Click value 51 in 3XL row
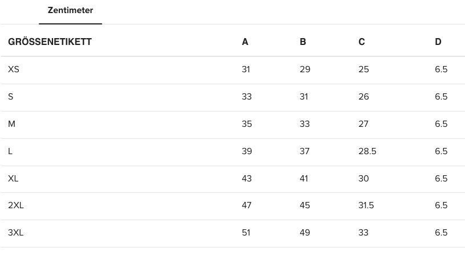 click(x=246, y=233)
